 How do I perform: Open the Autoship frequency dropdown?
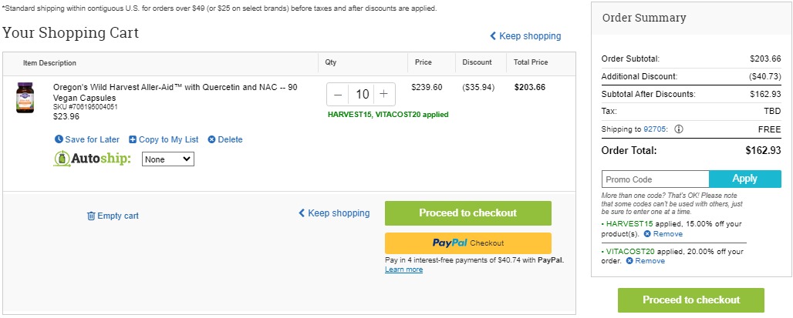[x=168, y=159]
